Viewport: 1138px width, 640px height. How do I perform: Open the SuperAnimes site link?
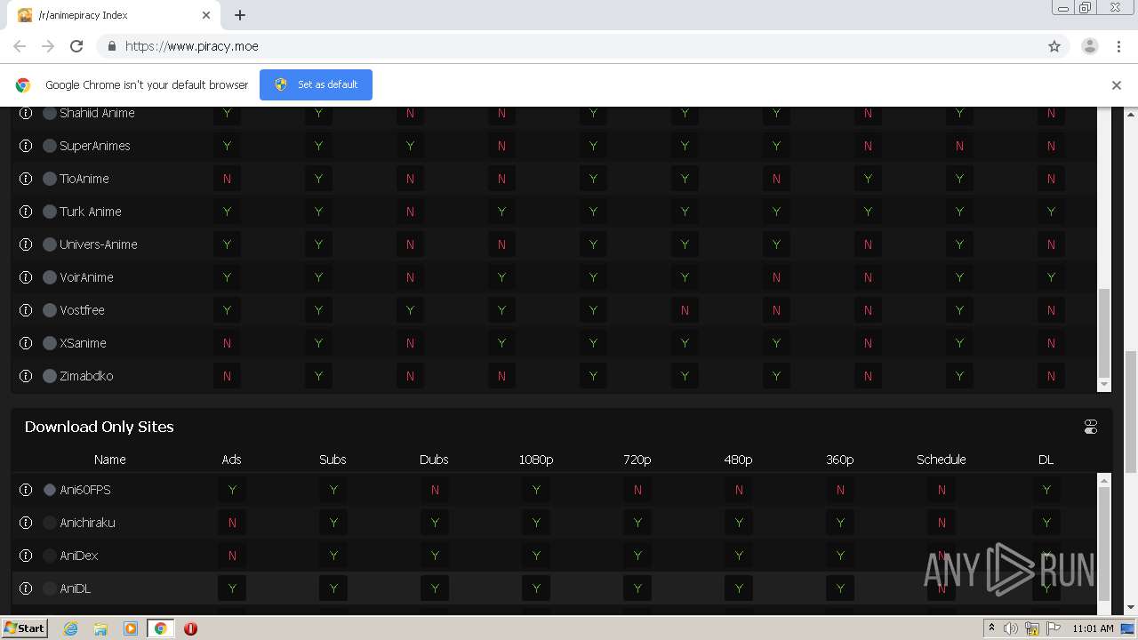95,146
